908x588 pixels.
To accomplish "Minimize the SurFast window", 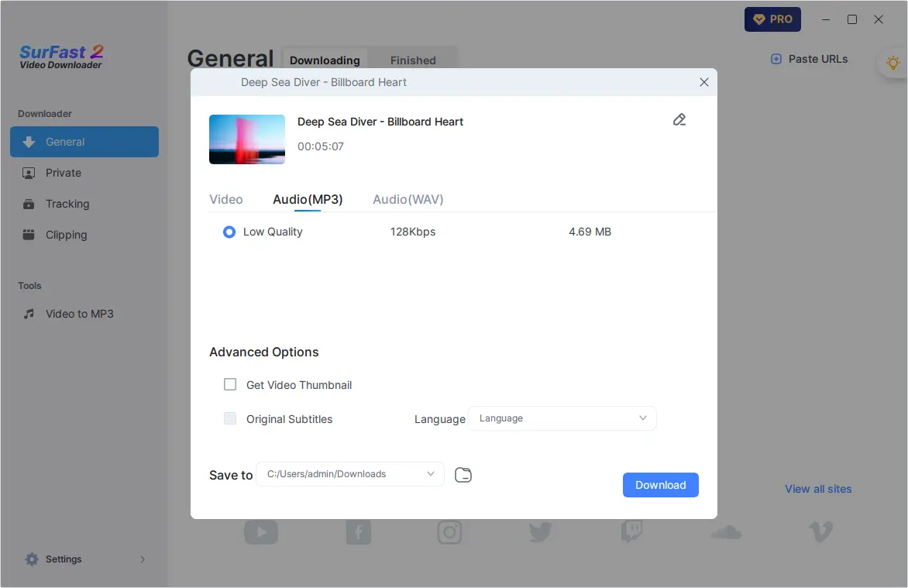I will [826, 19].
